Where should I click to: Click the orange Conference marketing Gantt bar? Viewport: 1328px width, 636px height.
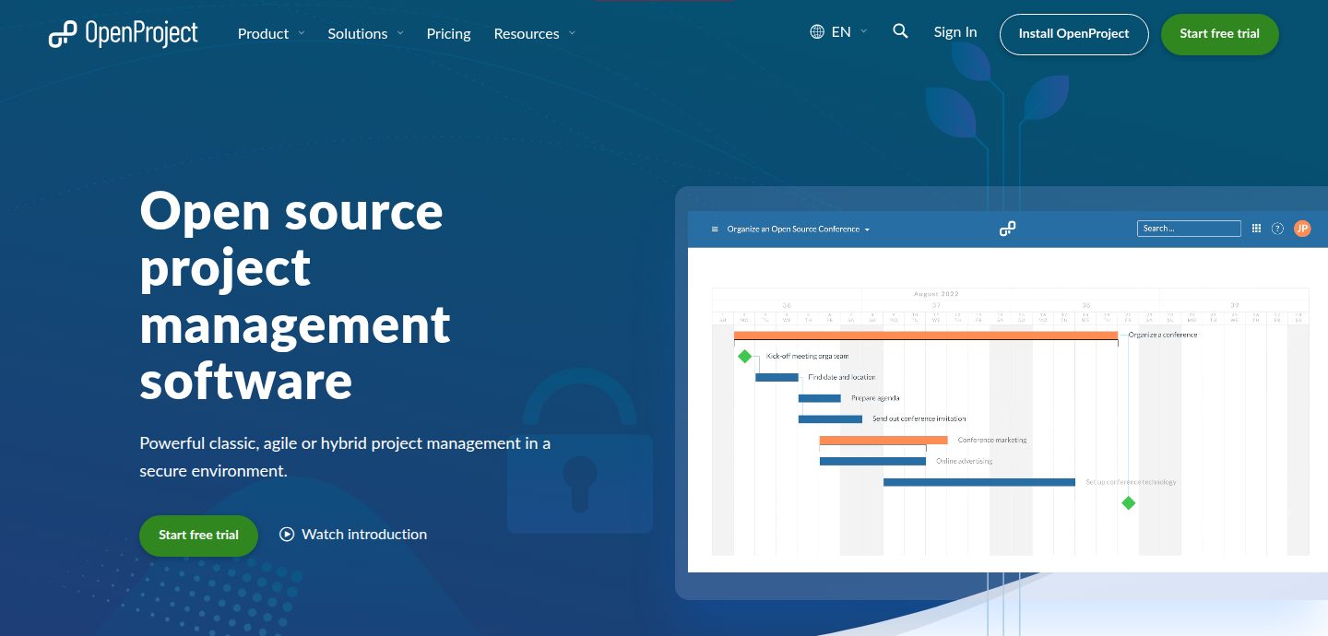(x=883, y=440)
